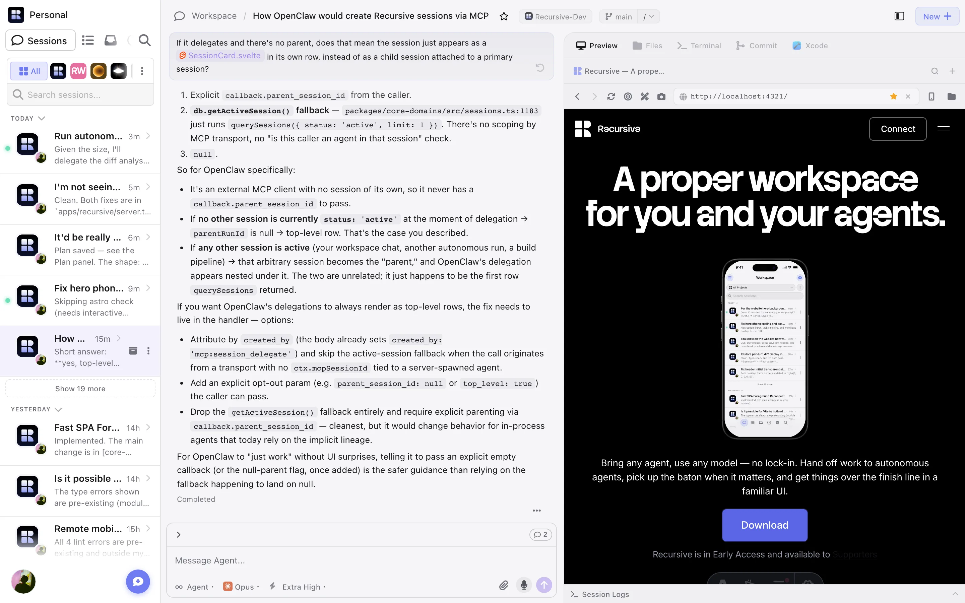Expand the Session Logs panel
Viewport: 965px width, 603px height.
click(x=764, y=594)
